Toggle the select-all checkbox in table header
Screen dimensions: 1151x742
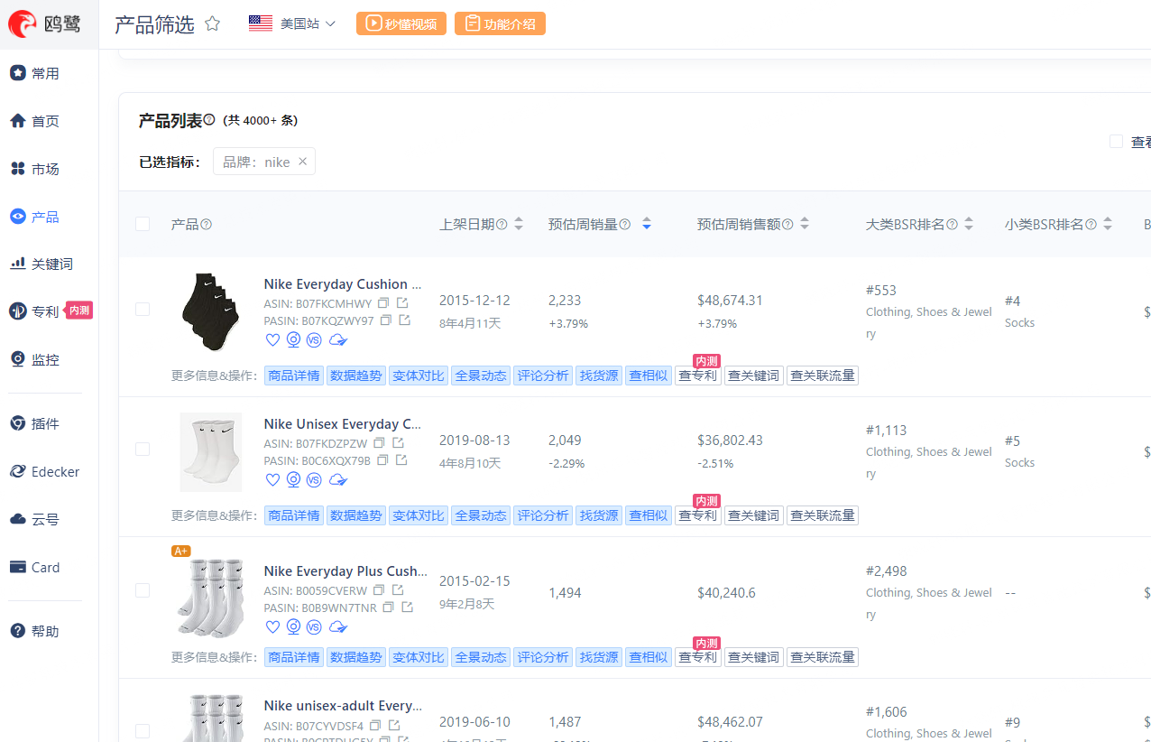tap(143, 224)
